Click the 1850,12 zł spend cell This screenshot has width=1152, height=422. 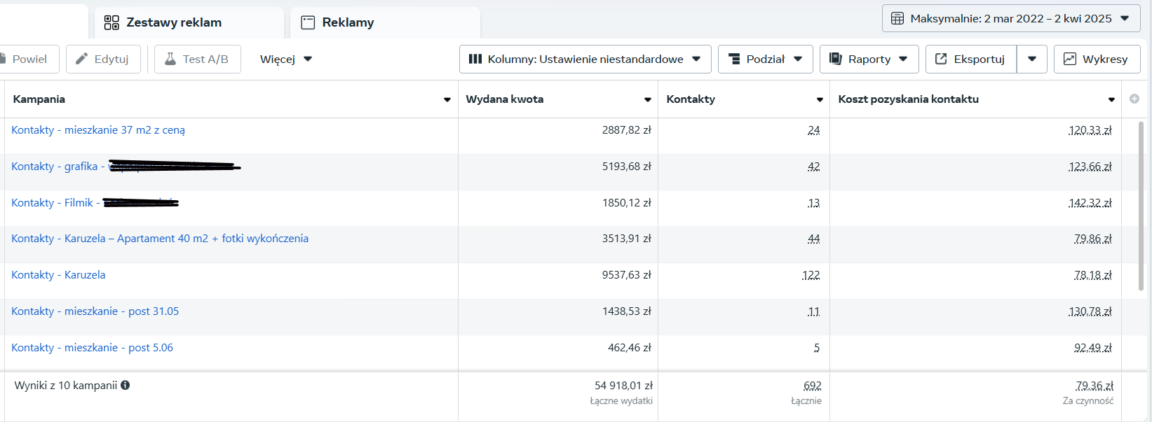click(x=627, y=203)
